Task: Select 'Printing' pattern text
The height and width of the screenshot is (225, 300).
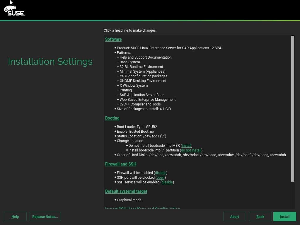Action: tap(125, 90)
